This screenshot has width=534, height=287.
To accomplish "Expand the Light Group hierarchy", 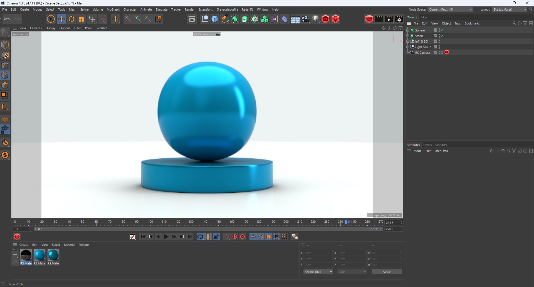I will [x=407, y=47].
